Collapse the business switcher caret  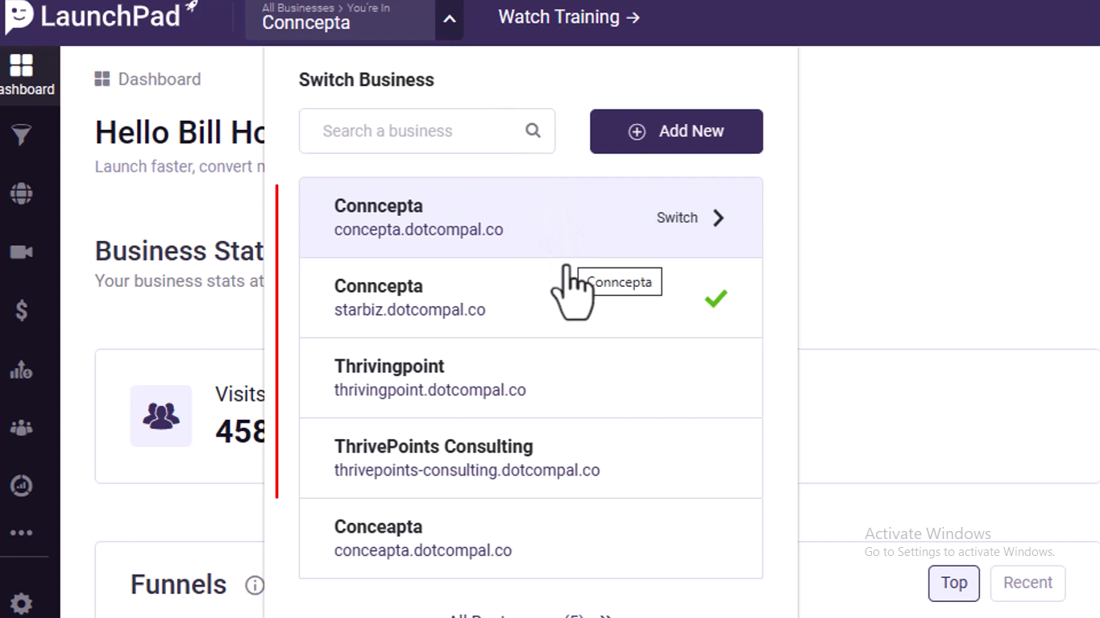coord(450,19)
